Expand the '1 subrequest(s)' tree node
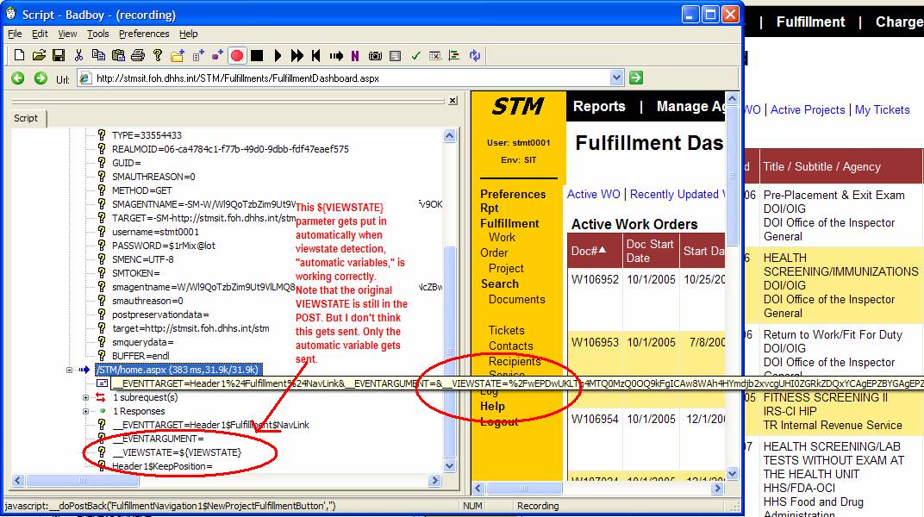This screenshot has width=924, height=517. (x=85, y=397)
